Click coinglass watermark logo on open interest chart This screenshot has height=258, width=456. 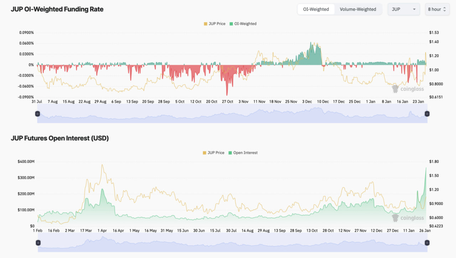point(408,218)
